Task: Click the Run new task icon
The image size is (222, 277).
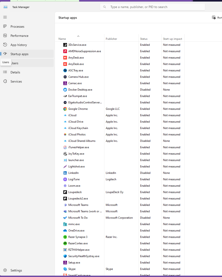Action: pos(214,18)
